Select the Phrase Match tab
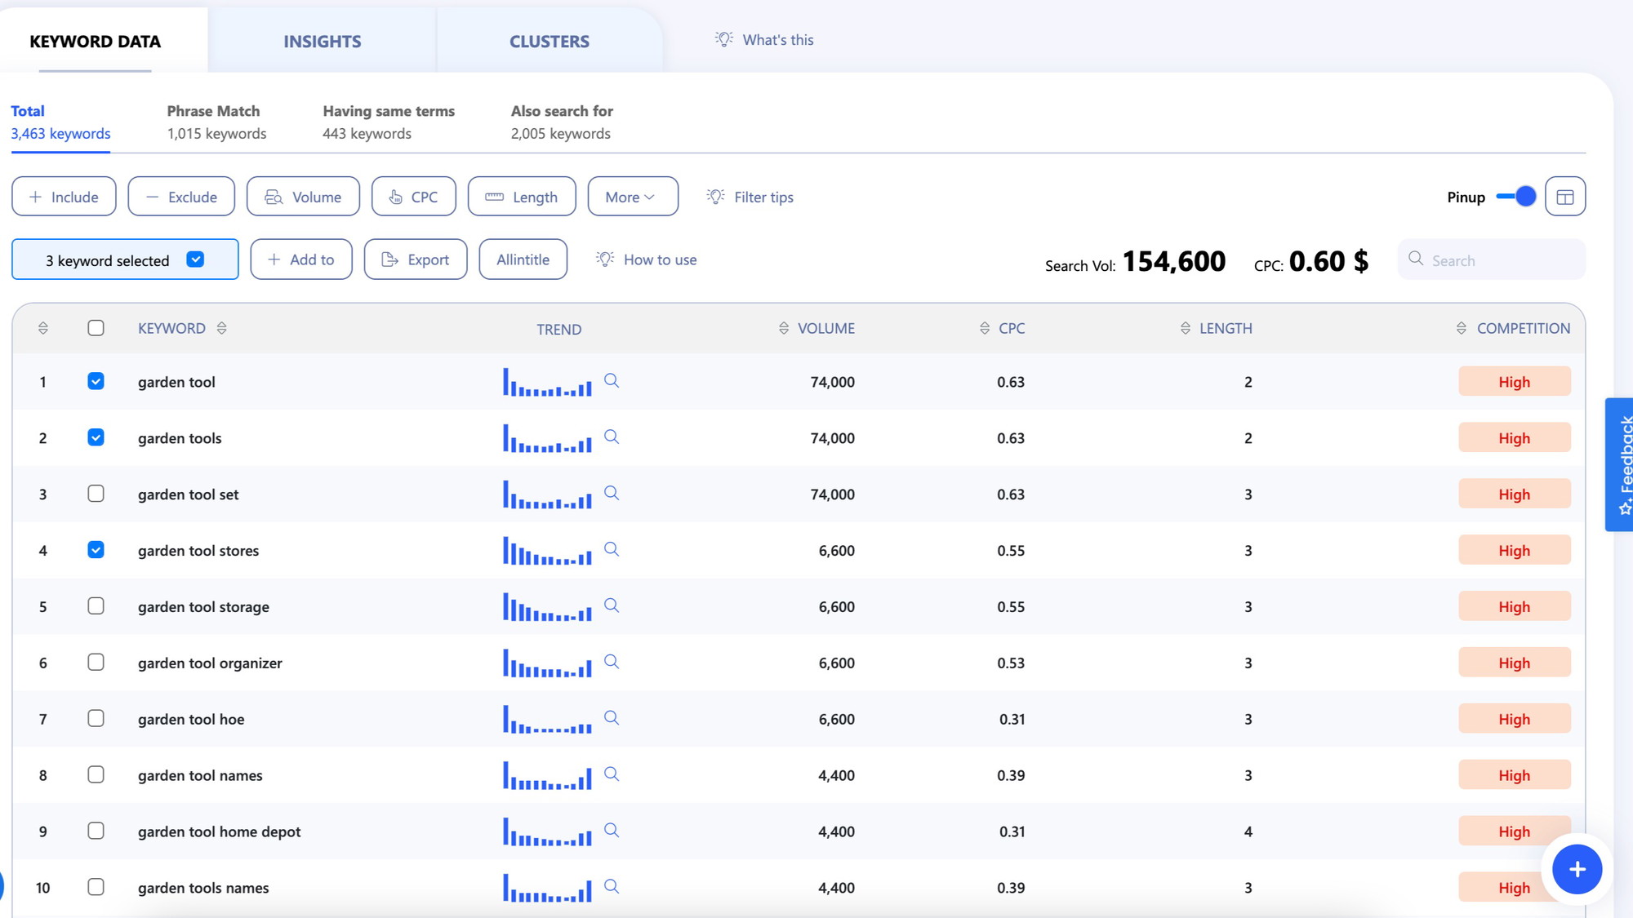Screen dimensions: 1633x918 click(217, 122)
